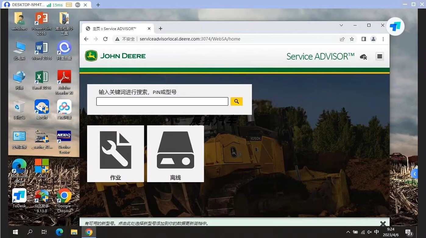Screen dimensions: 426x238
Task: Launch ToDesk desktop shortcut
Action: point(19,198)
